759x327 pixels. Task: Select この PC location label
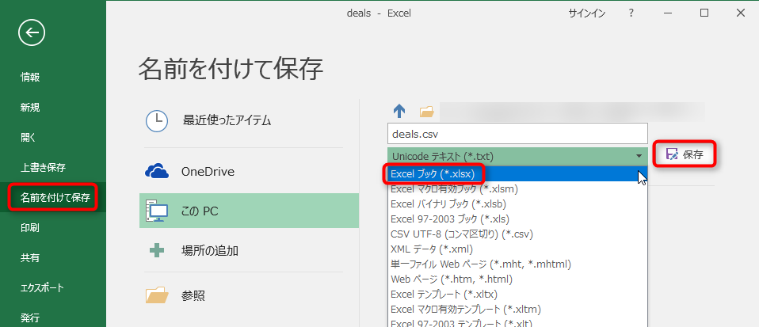200,211
